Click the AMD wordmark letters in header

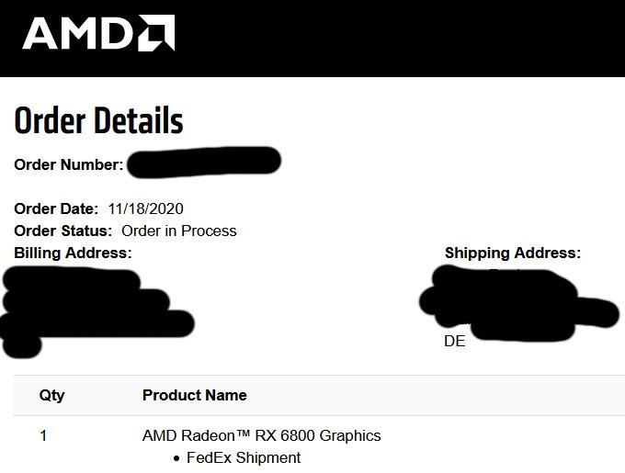pos(78,34)
